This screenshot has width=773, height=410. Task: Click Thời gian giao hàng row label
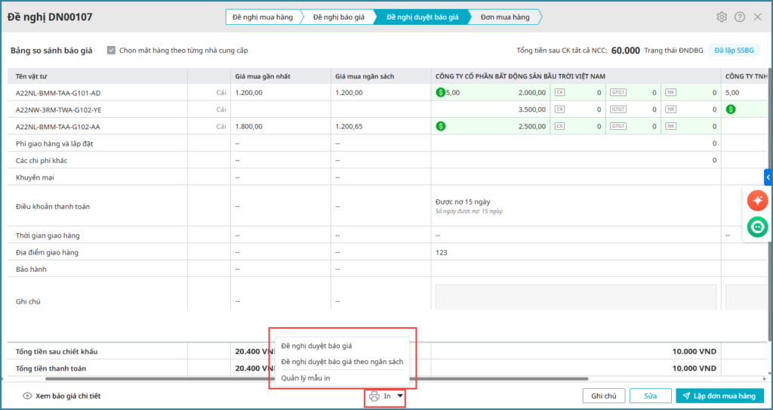pos(48,236)
